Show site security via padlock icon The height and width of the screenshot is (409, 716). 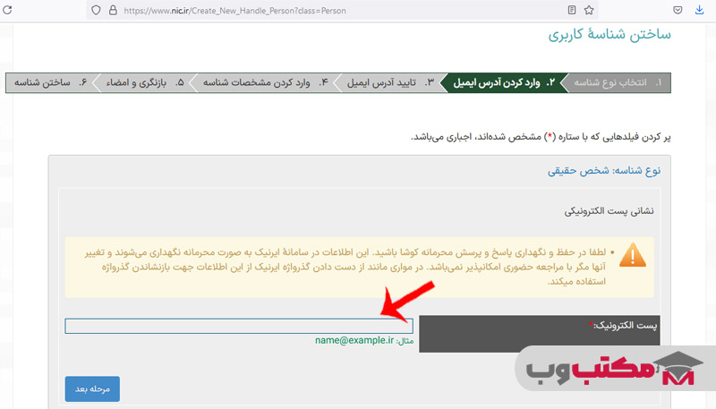click(x=113, y=10)
